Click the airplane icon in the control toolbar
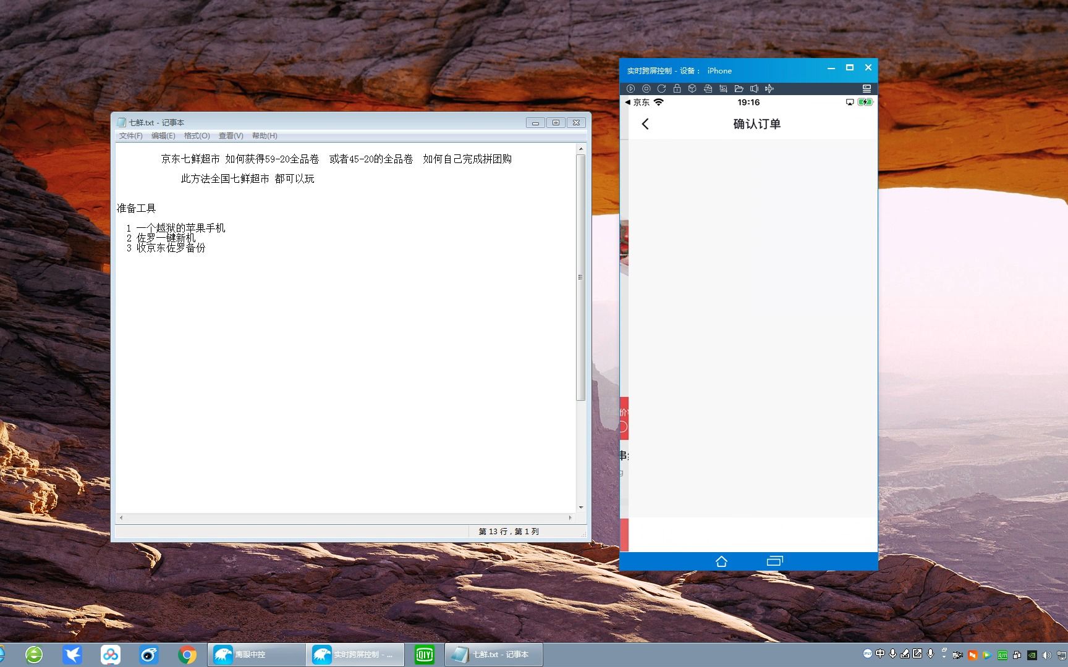This screenshot has height=667, width=1068. coord(769,88)
